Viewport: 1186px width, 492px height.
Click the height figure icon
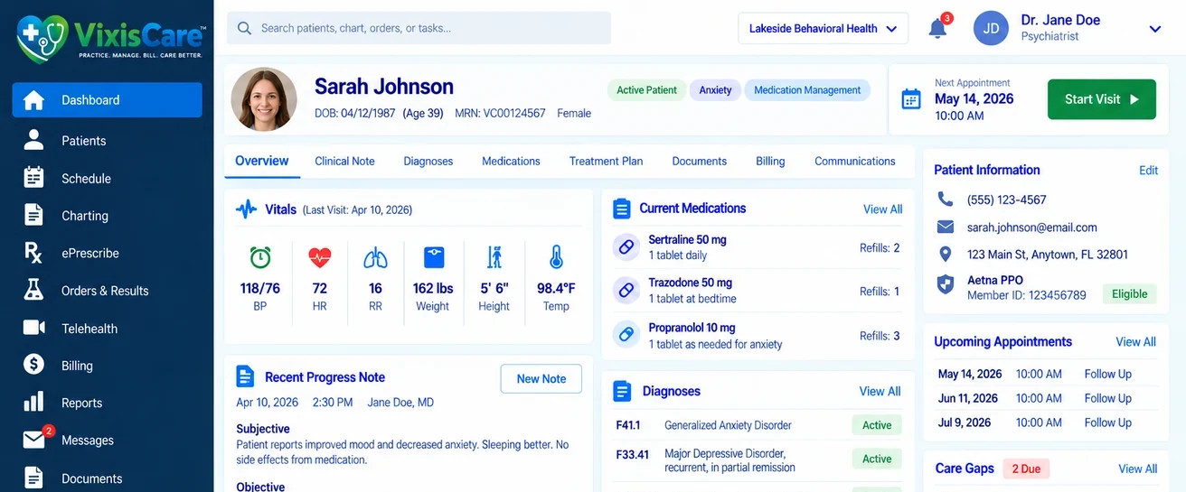[494, 258]
